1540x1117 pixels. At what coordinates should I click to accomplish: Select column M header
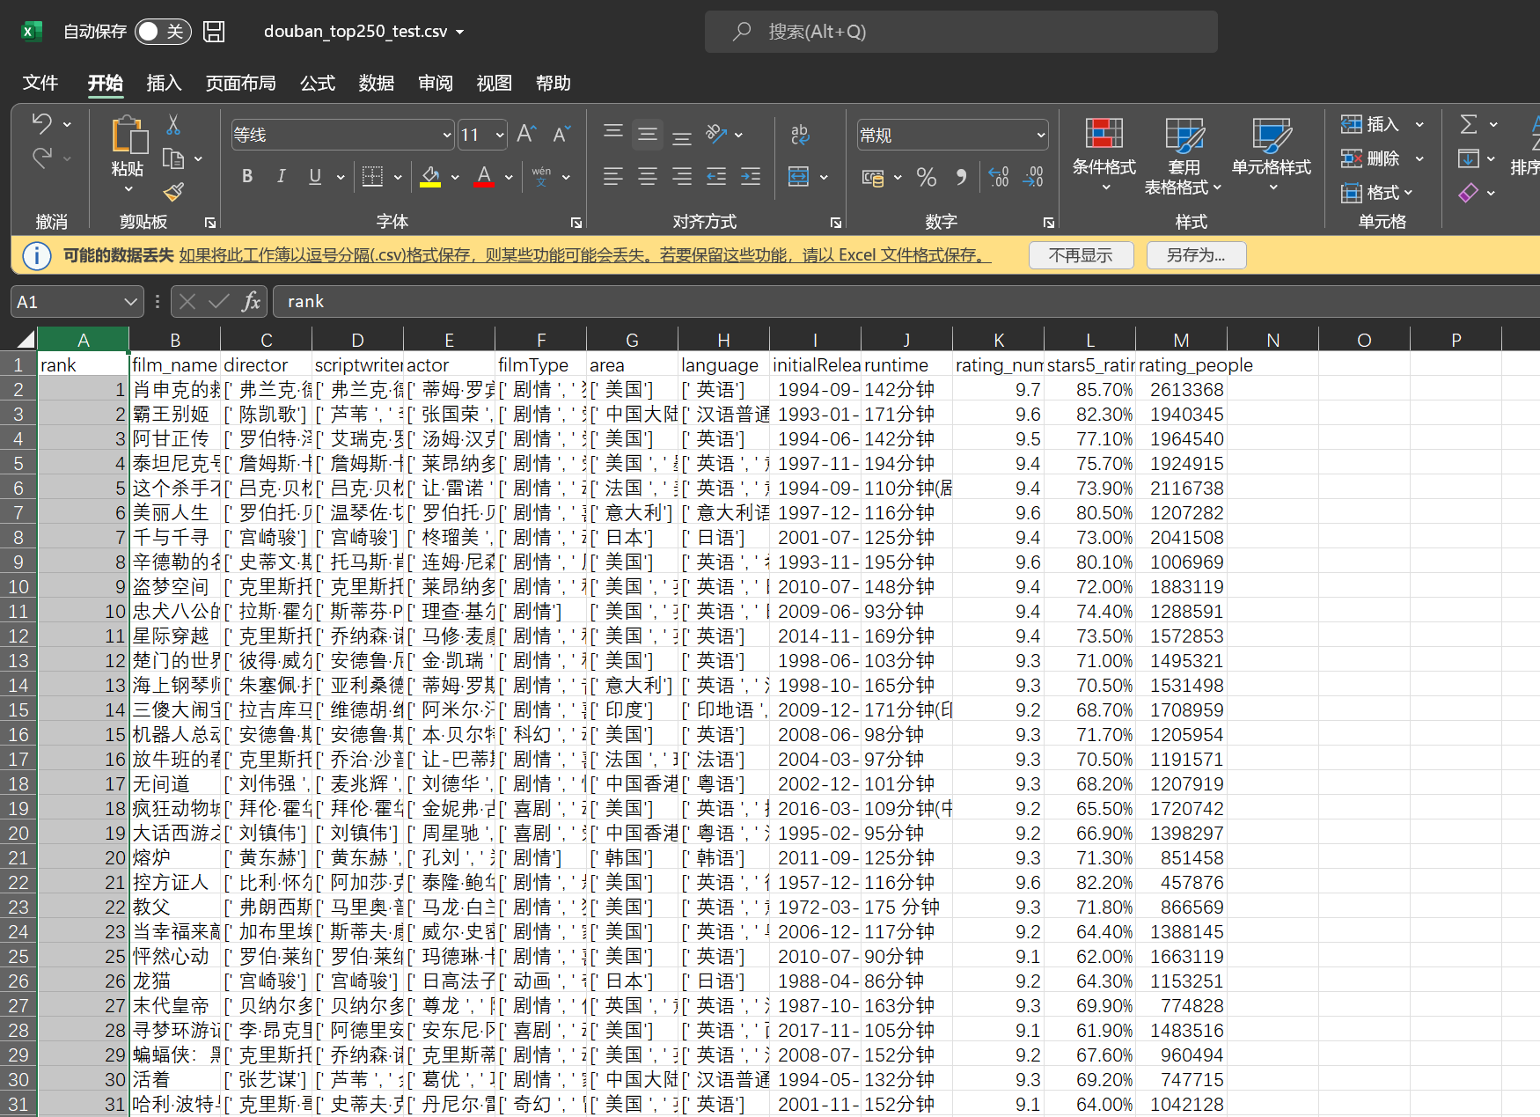click(x=1181, y=340)
